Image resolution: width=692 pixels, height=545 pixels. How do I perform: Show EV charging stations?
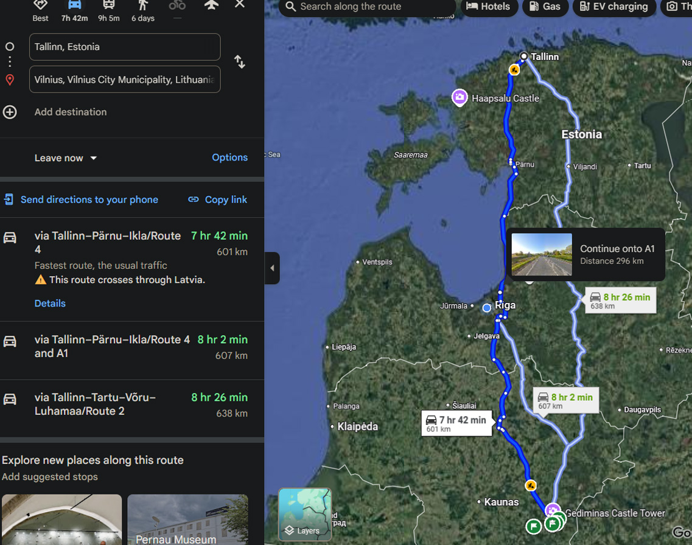click(x=613, y=7)
